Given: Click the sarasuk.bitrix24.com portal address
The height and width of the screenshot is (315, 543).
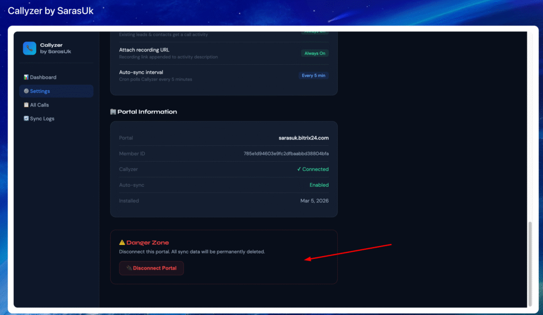Looking at the screenshot, I should tap(303, 138).
